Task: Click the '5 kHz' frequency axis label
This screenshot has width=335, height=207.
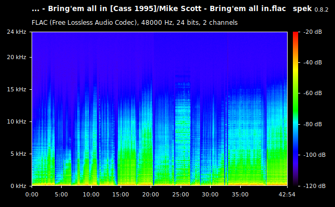Action: [x=18, y=154]
